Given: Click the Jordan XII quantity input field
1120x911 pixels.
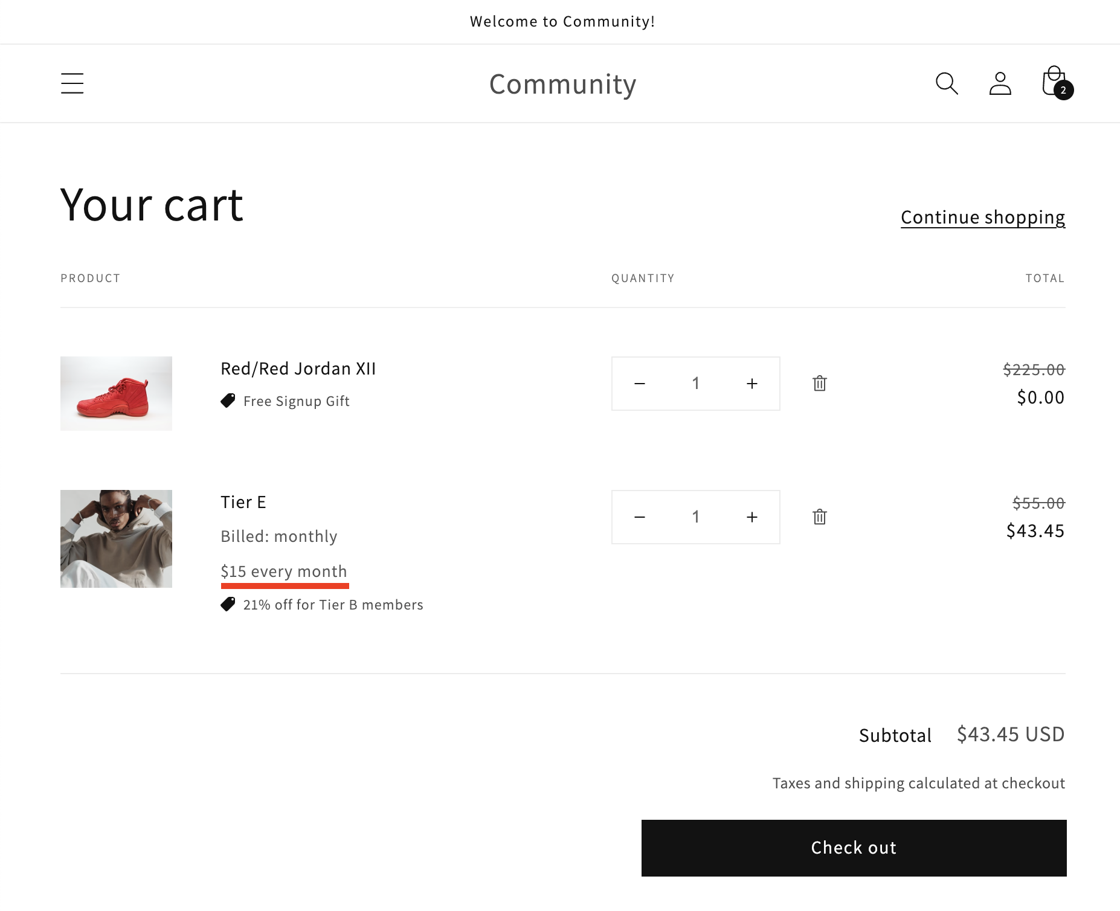Looking at the screenshot, I should click(695, 384).
